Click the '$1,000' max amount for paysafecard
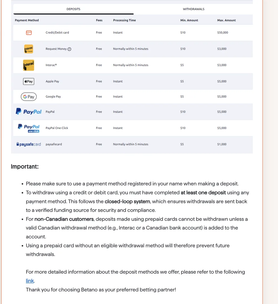 [x=222, y=144]
